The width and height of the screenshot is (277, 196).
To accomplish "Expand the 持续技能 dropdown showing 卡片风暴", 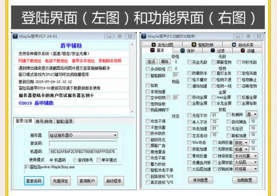I will tap(246, 156).
